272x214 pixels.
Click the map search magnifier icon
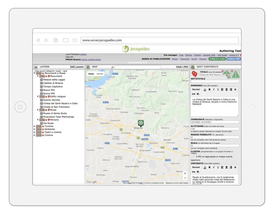(113, 67)
